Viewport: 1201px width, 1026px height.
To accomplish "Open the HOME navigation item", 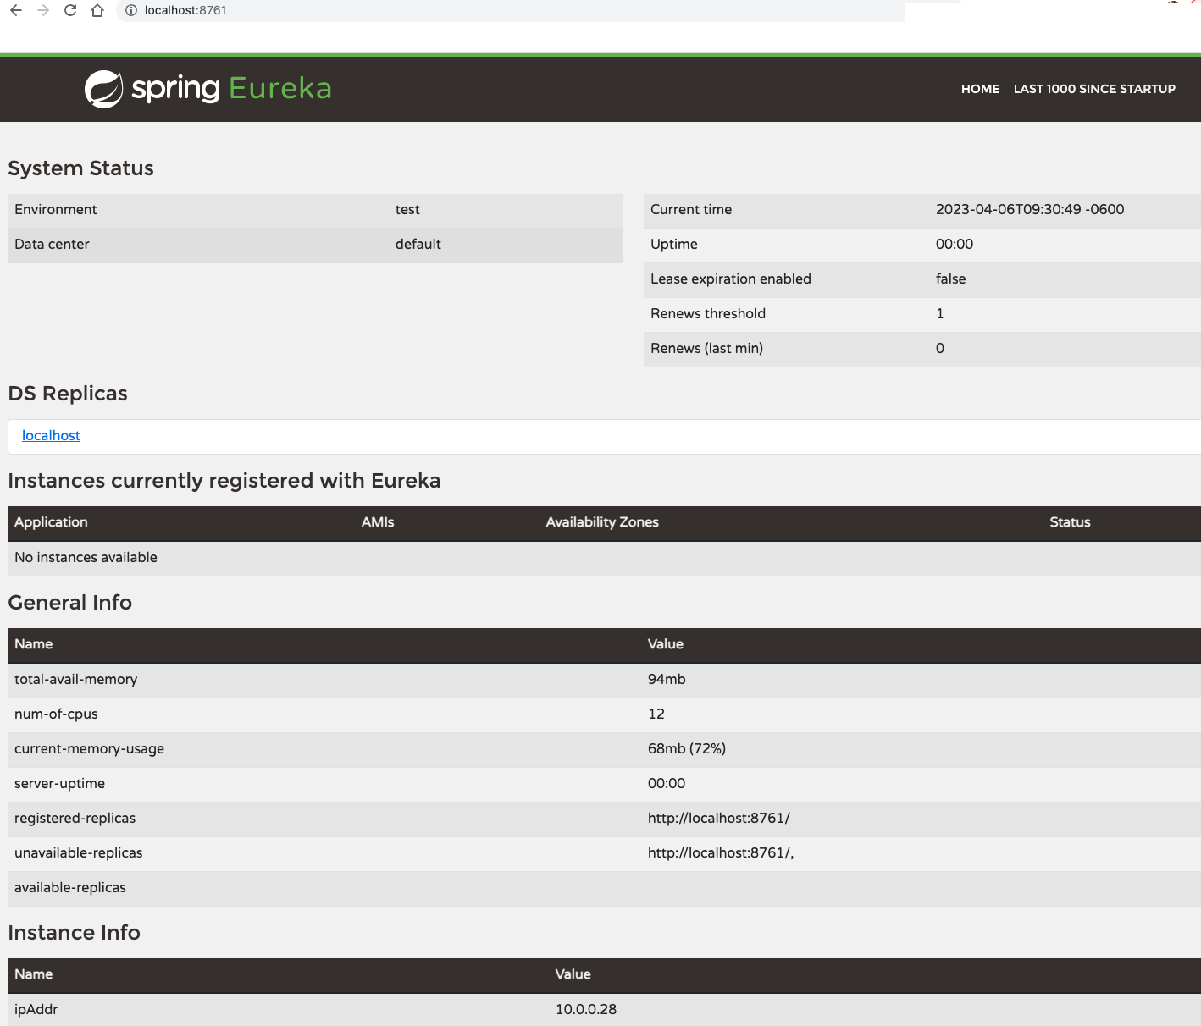I will tap(980, 89).
